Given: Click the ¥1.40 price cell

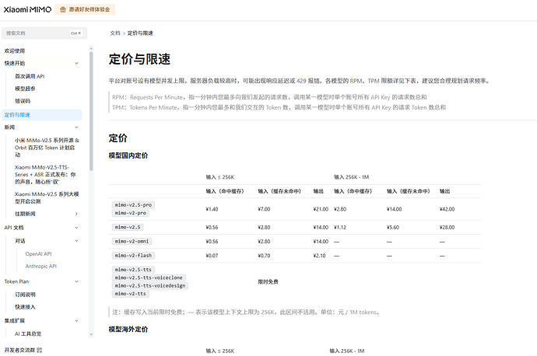Looking at the screenshot, I should point(212,209).
